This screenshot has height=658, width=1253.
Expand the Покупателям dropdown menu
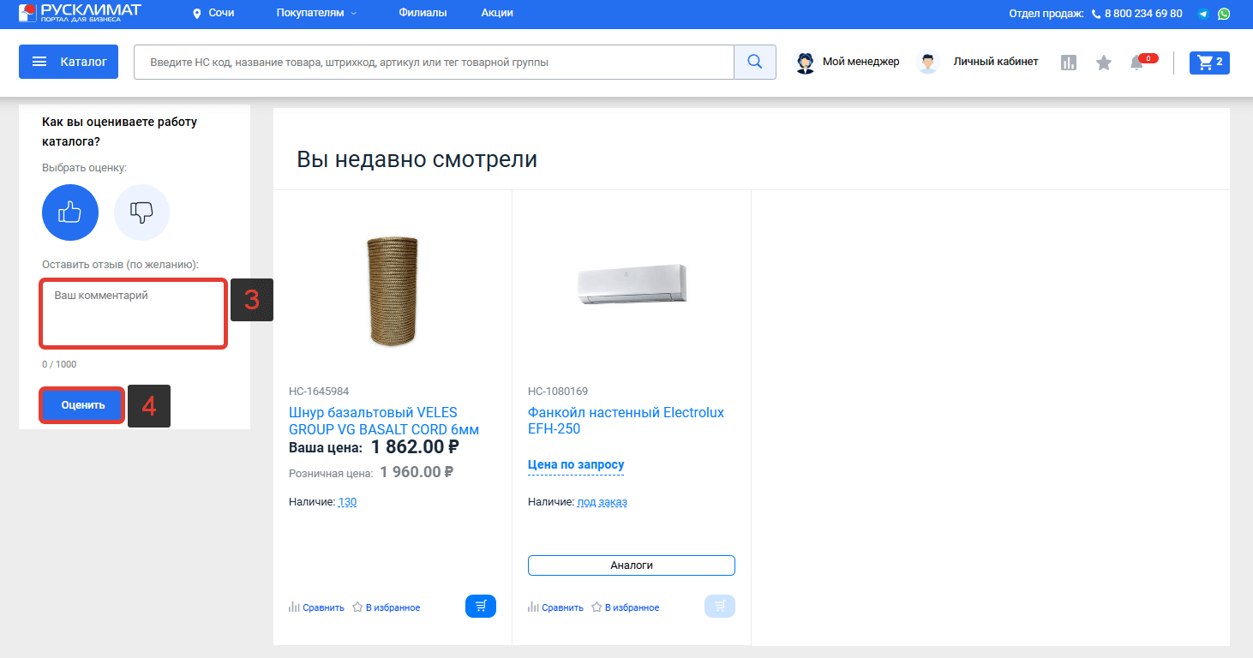coord(316,14)
